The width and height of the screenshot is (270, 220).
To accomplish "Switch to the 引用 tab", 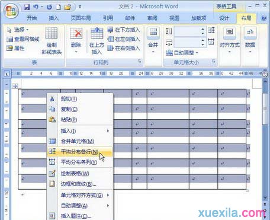I will click(x=108, y=18).
